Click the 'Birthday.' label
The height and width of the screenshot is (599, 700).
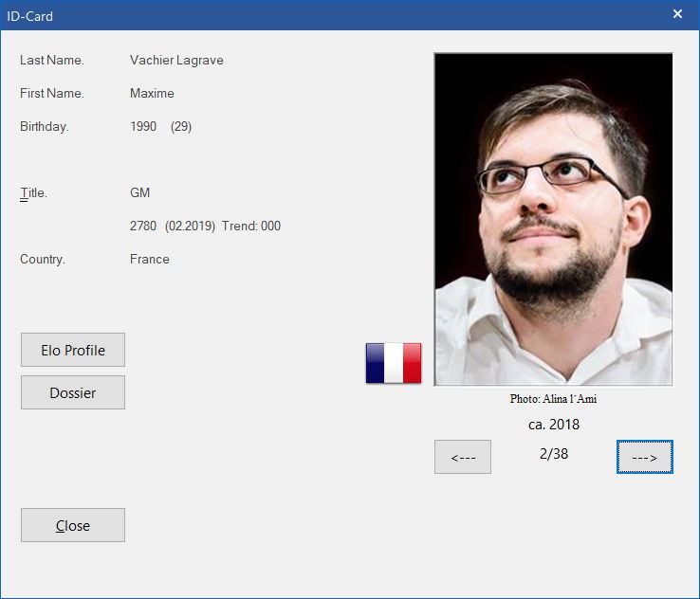tap(45, 127)
